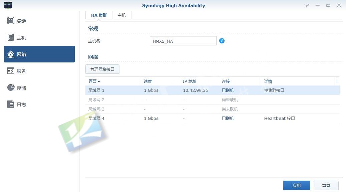
Task: Click 1 Gbps speed in 局域网 4 row
Action: 151,119
